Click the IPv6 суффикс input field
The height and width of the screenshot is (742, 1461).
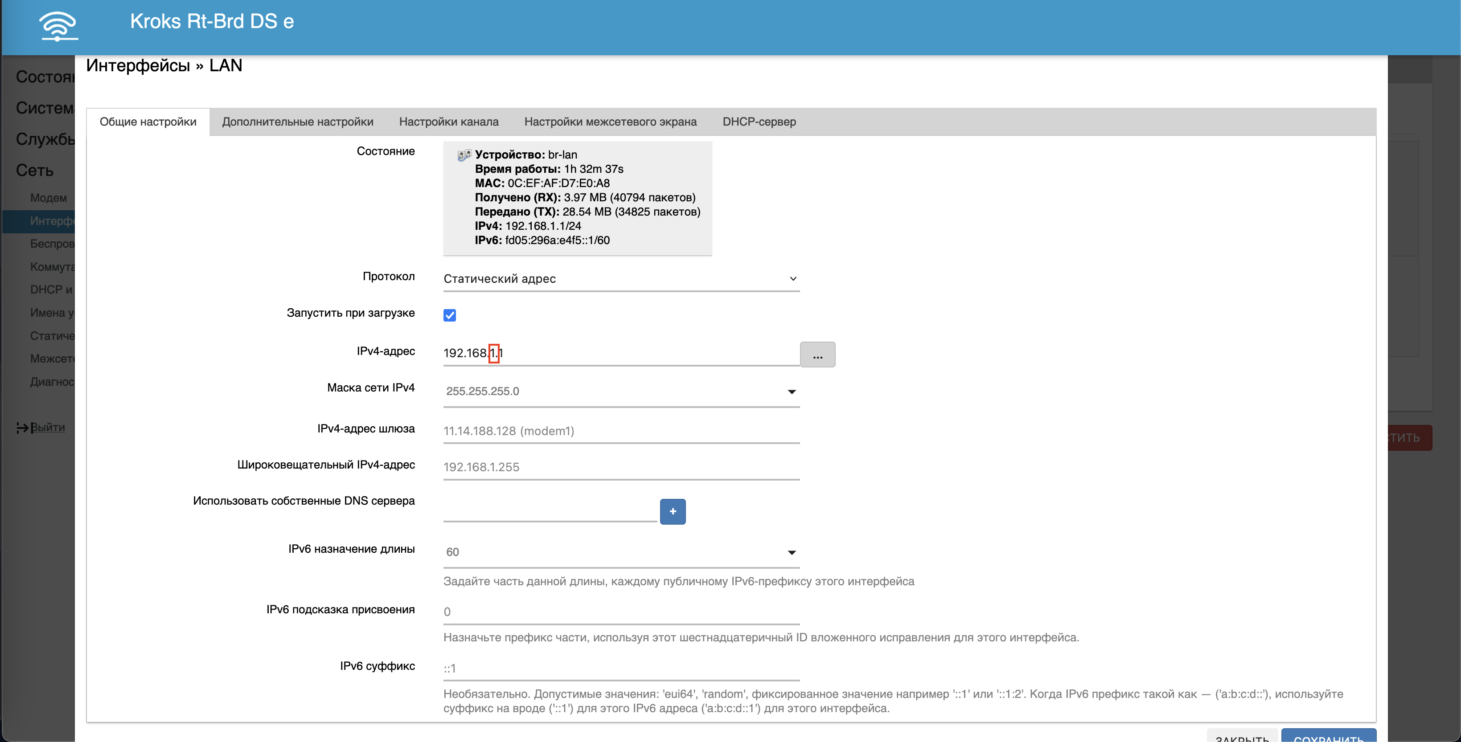(x=621, y=669)
